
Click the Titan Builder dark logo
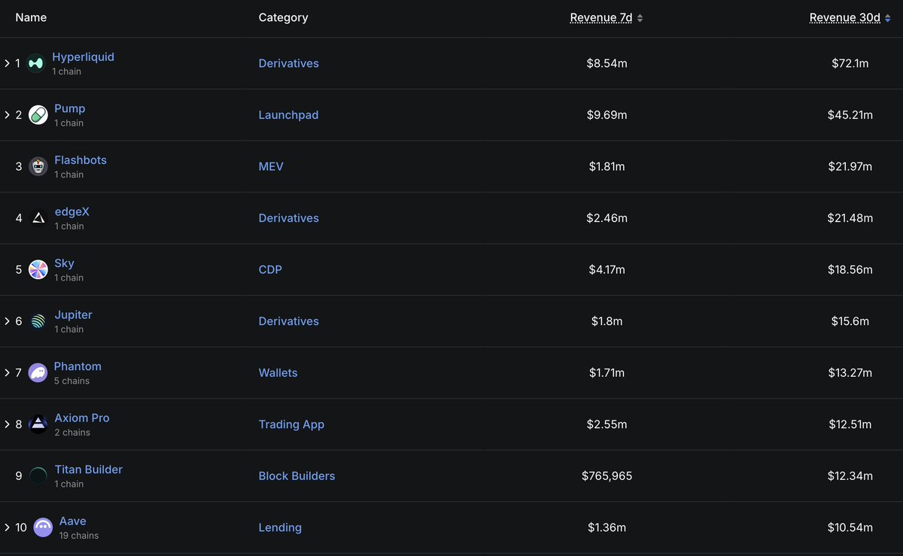point(38,476)
